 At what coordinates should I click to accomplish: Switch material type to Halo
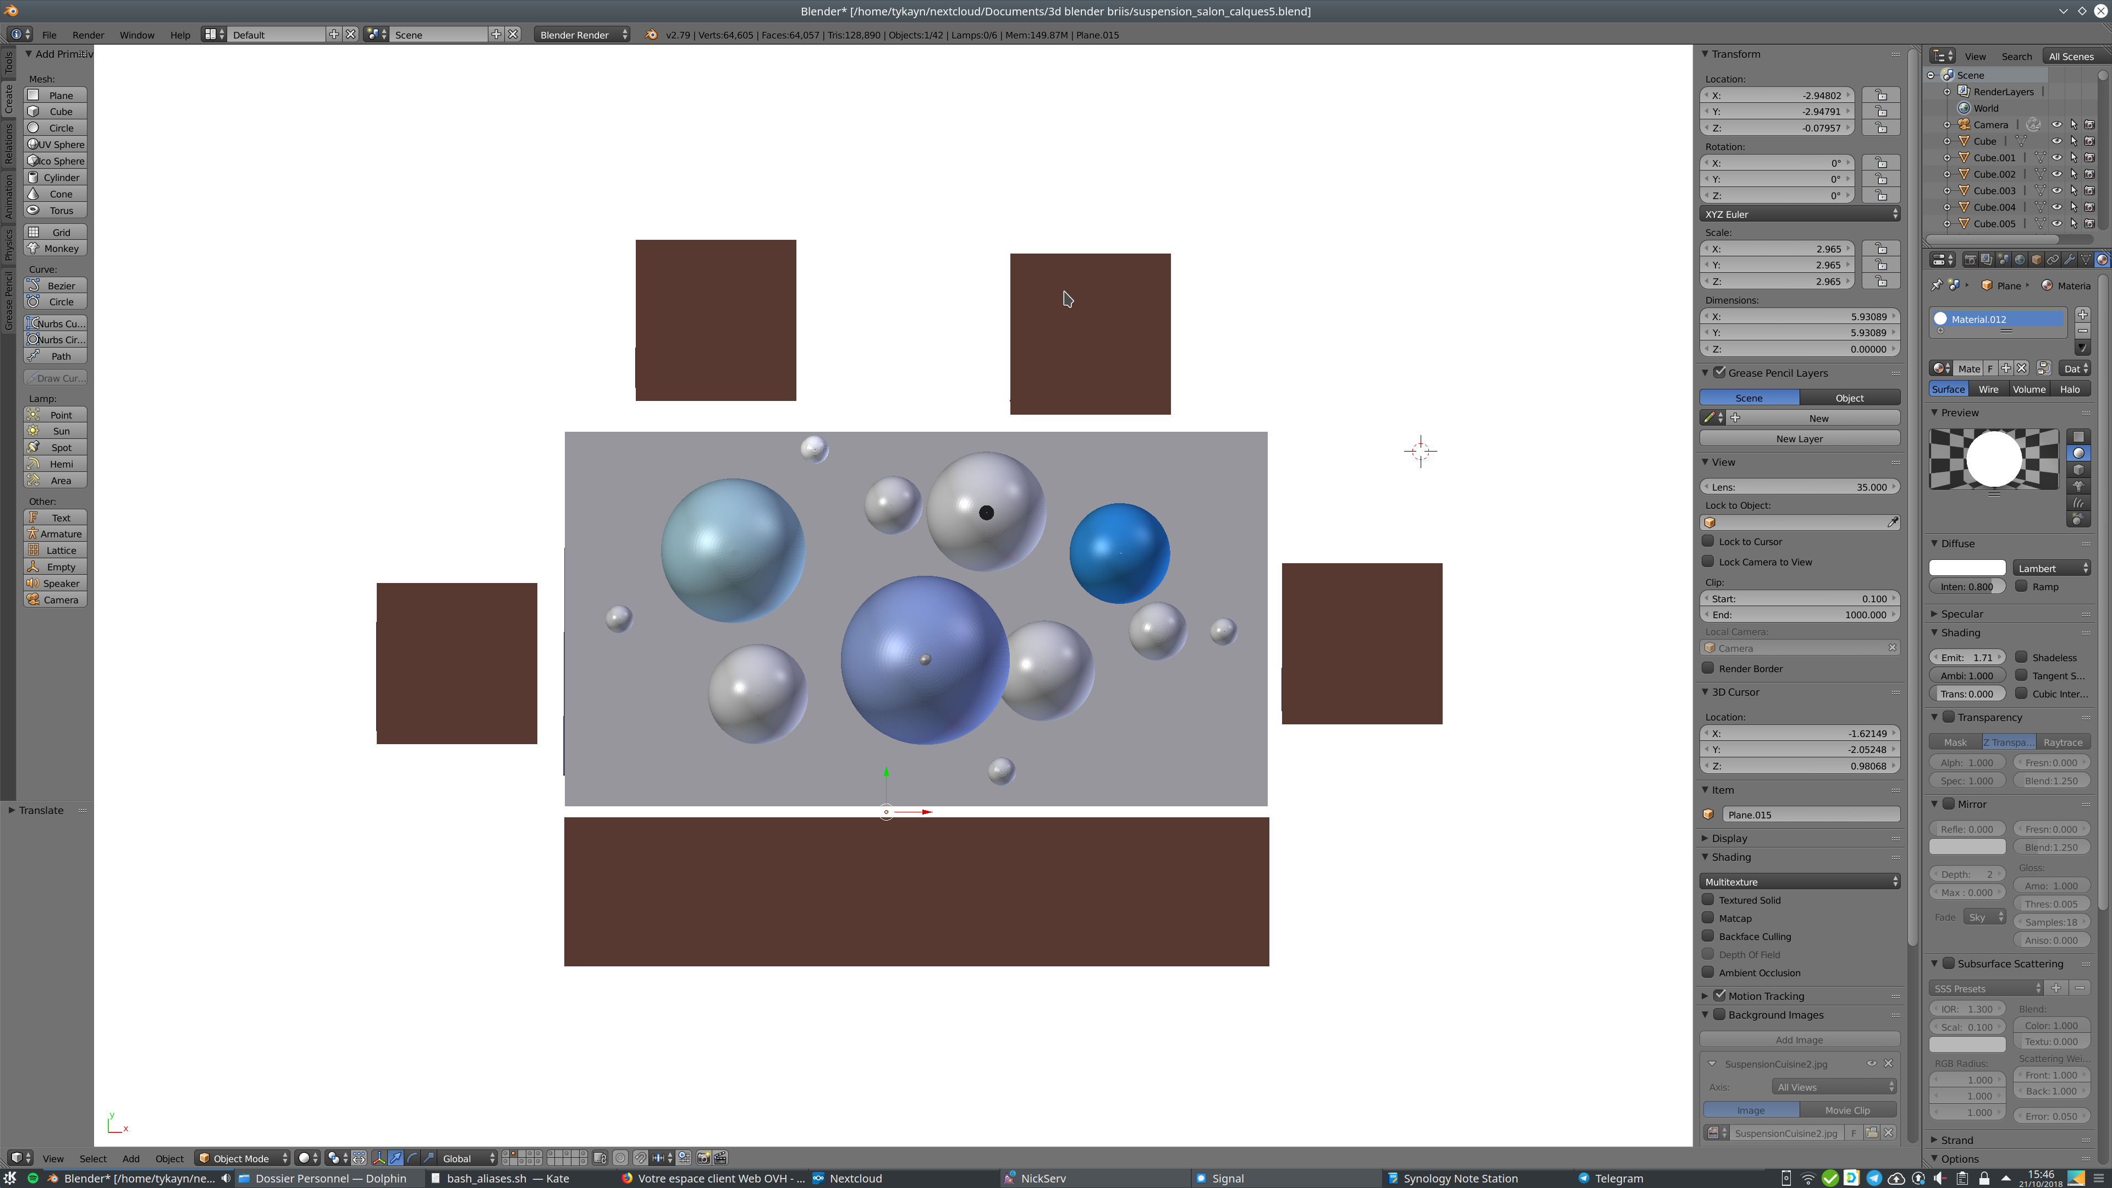(x=2070, y=389)
